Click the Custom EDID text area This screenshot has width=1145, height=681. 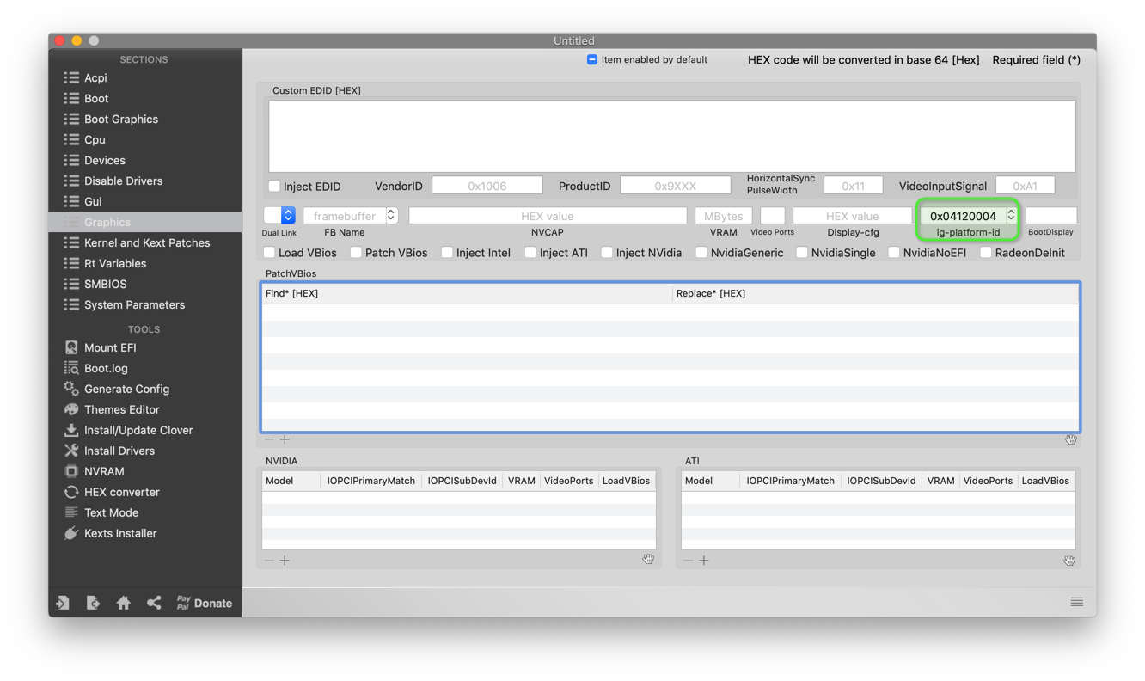point(671,136)
